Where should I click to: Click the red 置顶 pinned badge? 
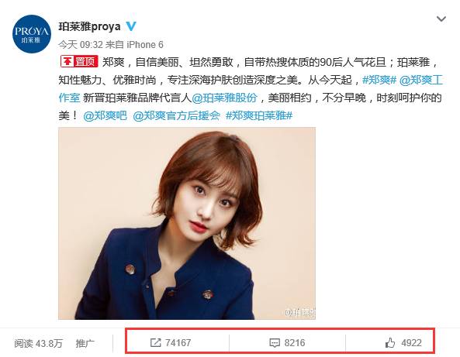(x=79, y=62)
